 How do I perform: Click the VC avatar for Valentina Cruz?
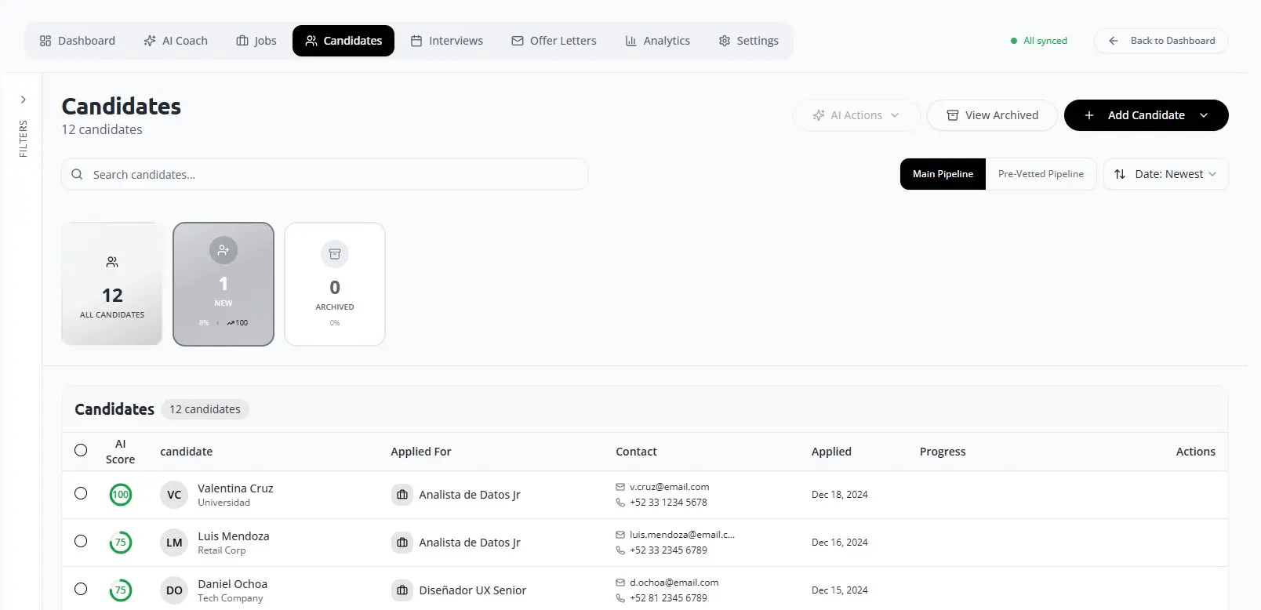(x=174, y=495)
